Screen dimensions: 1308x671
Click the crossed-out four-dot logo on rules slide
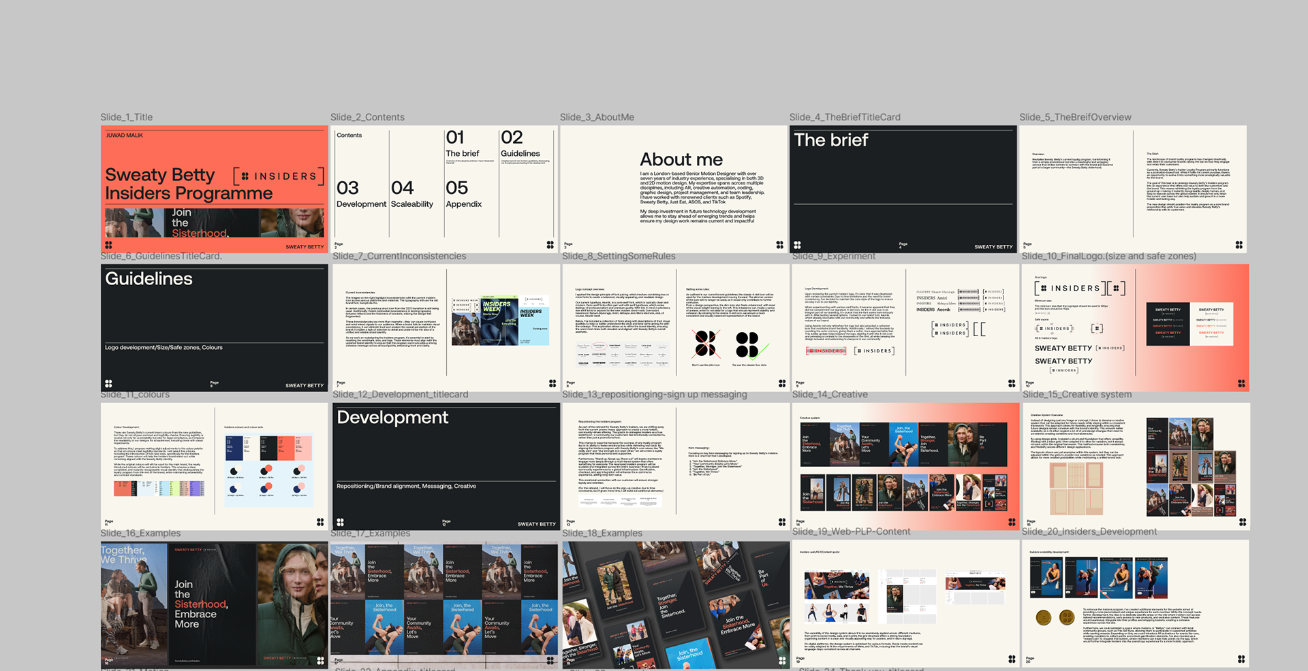click(x=705, y=344)
